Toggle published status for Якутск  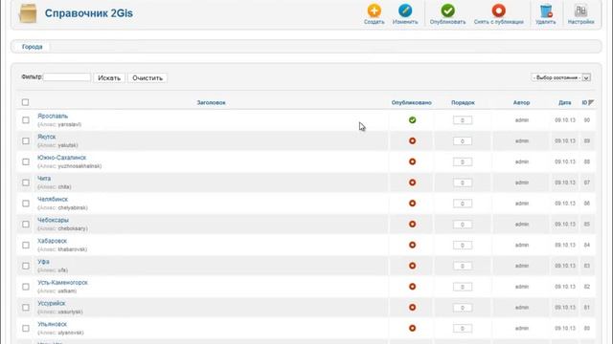(412, 140)
